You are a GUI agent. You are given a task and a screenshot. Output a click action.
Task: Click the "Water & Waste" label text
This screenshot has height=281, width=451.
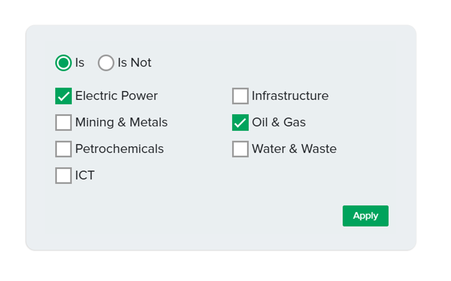click(294, 149)
